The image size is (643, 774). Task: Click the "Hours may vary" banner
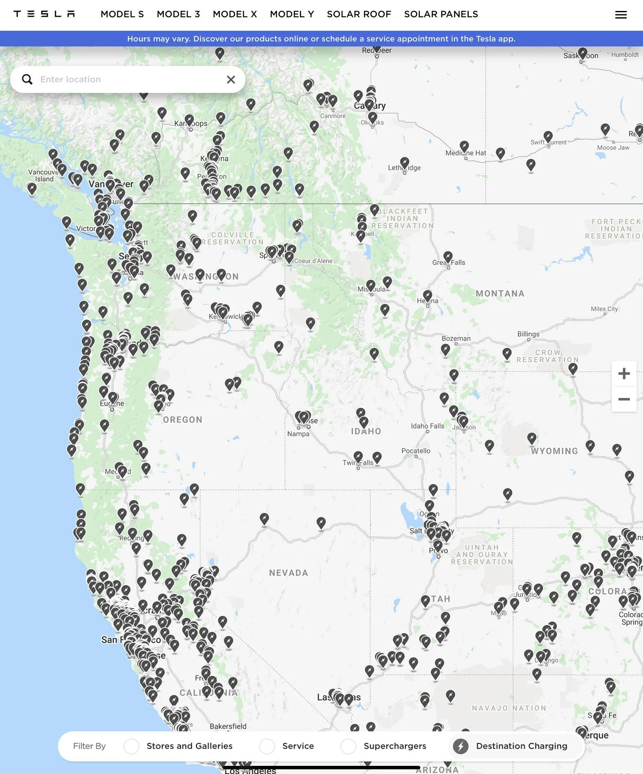click(x=321, y=39)
